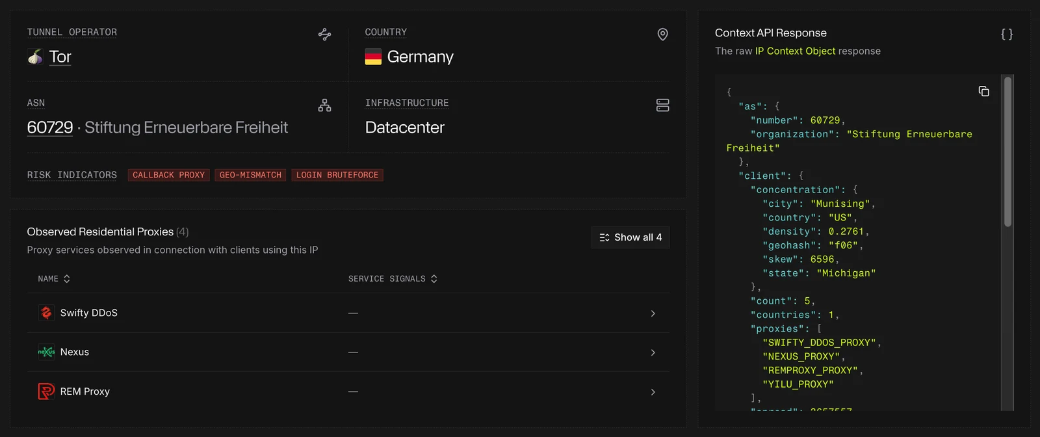Viewport: 1040px width, 437px height.
Task: Open ASN 60729 link
Action: (x=50, y=127)
